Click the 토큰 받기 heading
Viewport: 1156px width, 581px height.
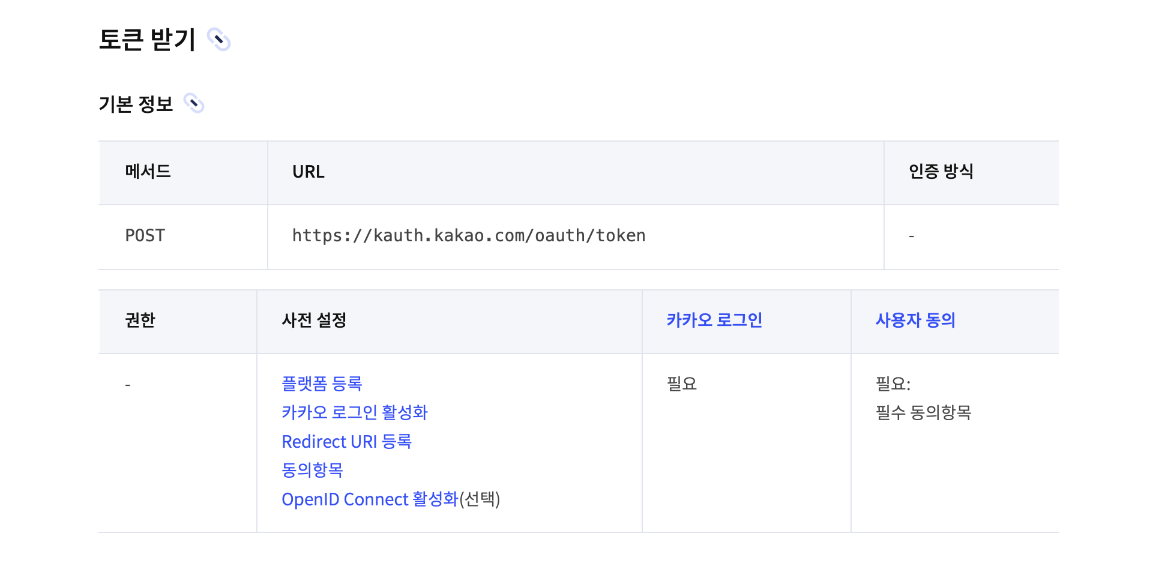[147, 40]
